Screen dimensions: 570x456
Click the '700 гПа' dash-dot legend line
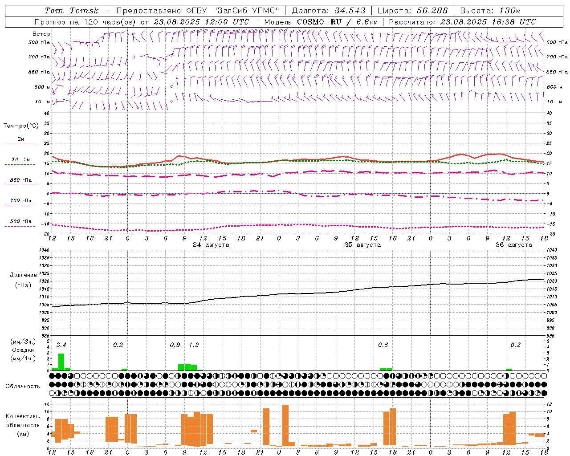20,206
